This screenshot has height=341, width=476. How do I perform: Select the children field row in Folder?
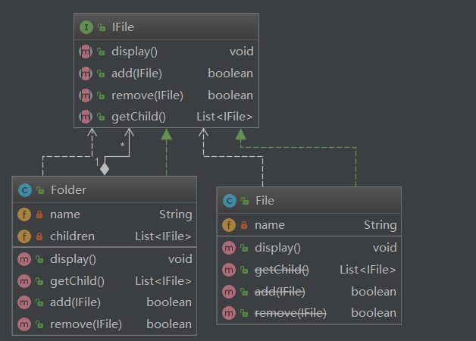72,236
